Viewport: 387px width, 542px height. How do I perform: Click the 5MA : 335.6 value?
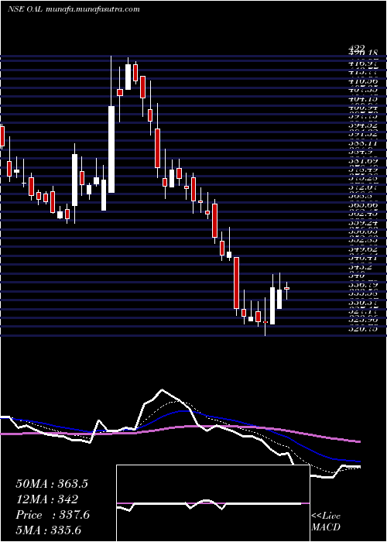(49, 530)
